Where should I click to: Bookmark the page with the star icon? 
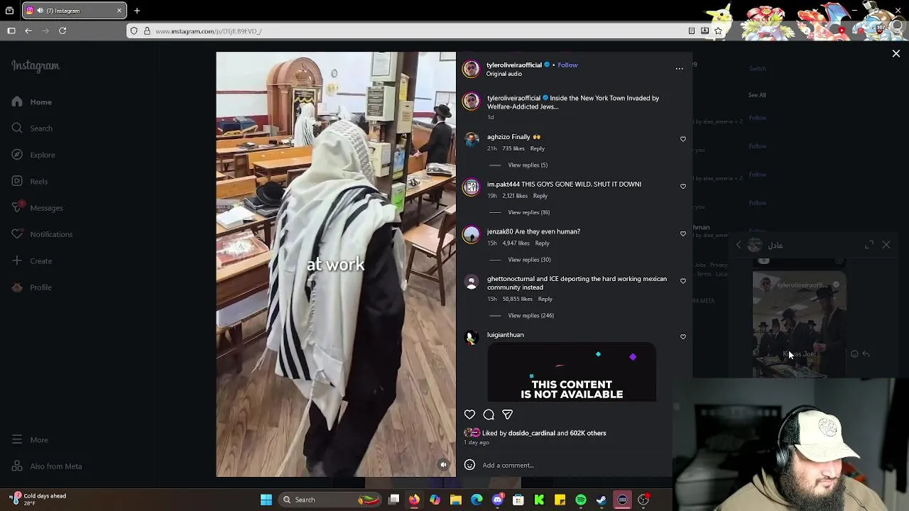coord(718,31)
